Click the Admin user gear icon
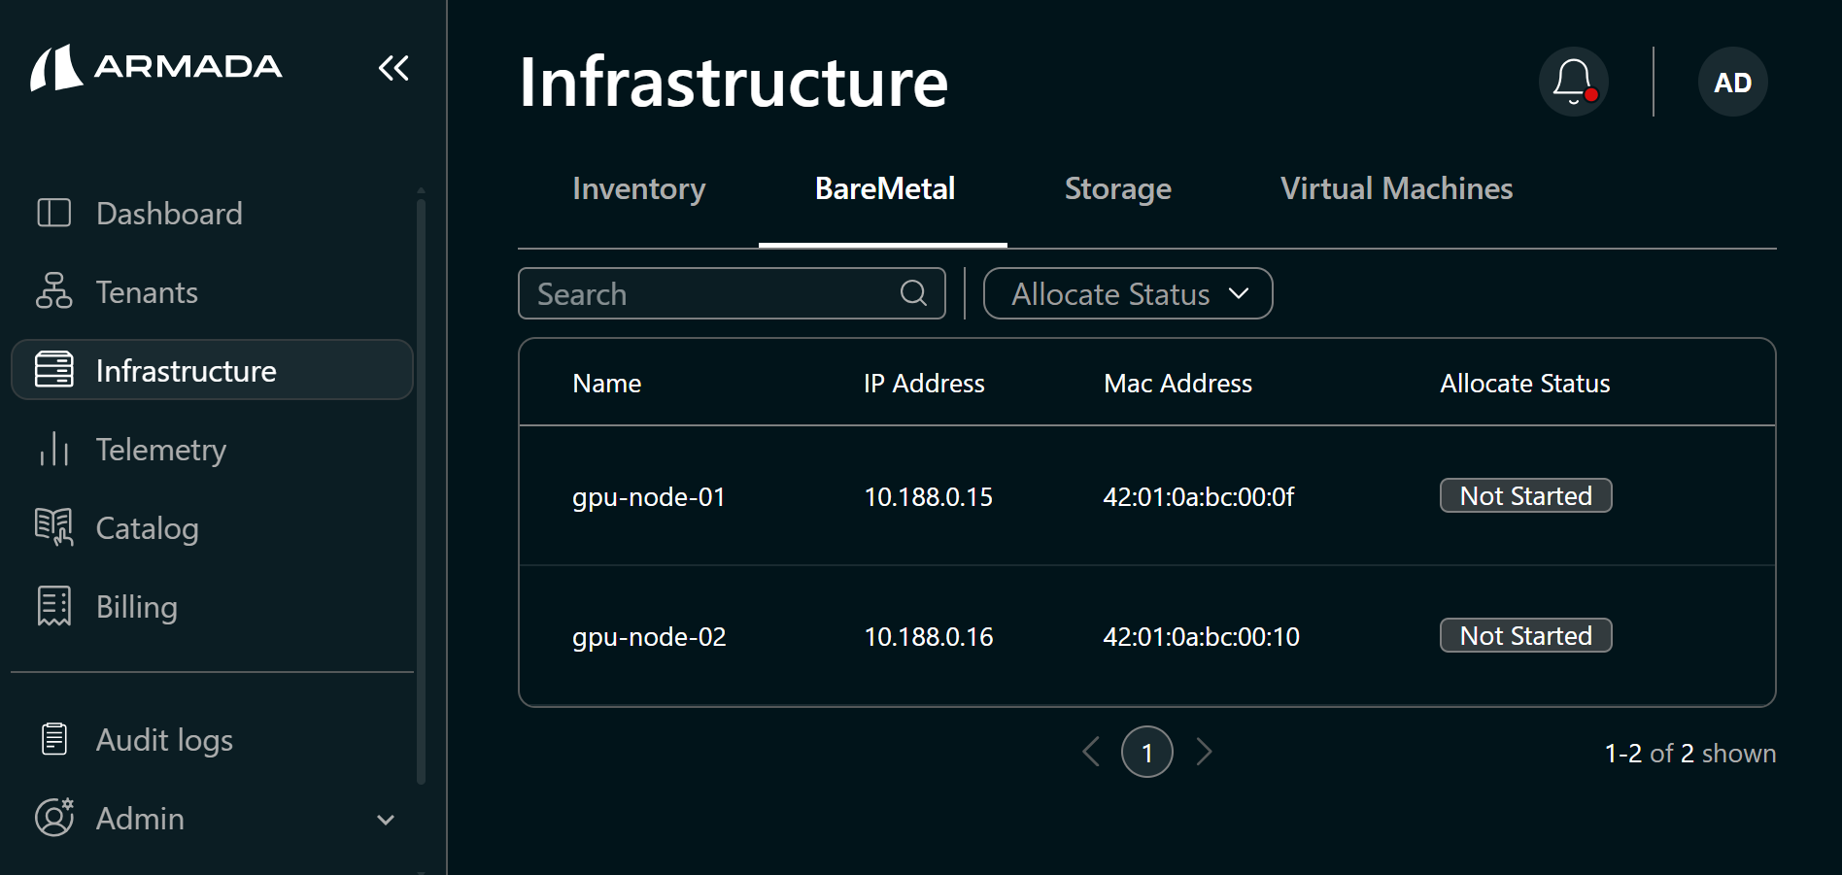The height and width of the screenshot is (875, 1842). pyautogui.click(x=54, y=818)
